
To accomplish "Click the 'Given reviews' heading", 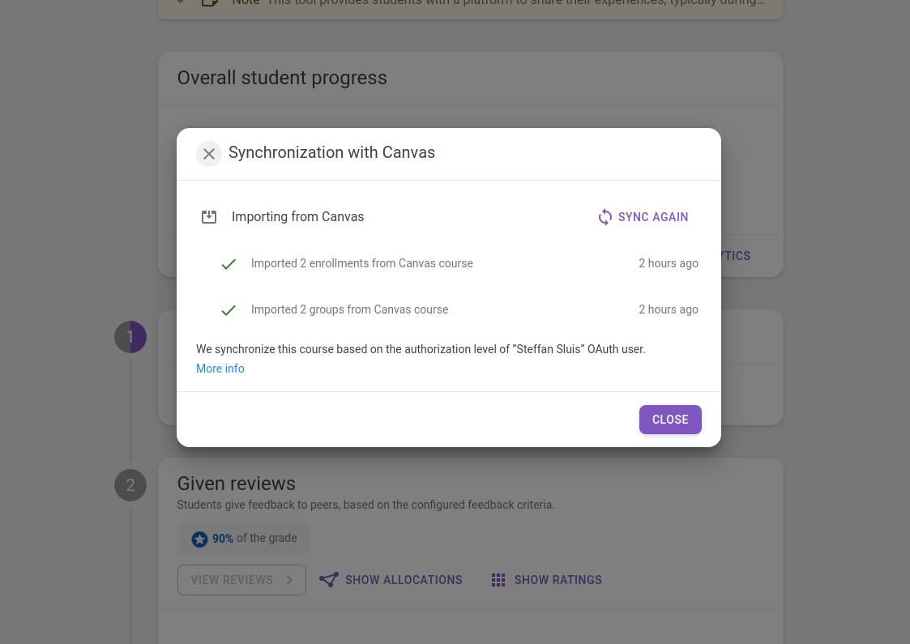I will (236, 484).
